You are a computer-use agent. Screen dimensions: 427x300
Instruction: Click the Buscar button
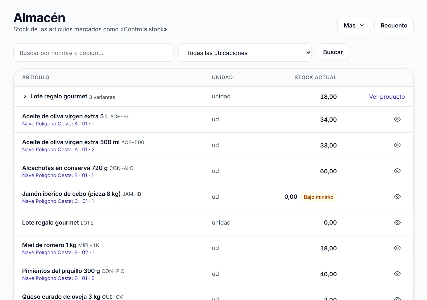tap(333, 52)
